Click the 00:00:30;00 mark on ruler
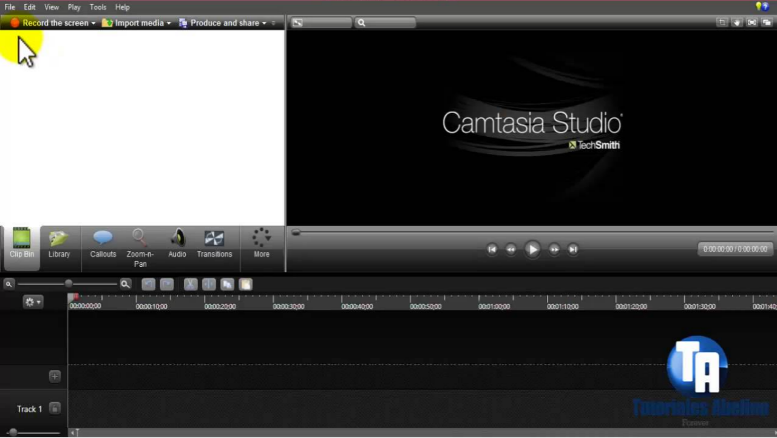 point(288,307)
